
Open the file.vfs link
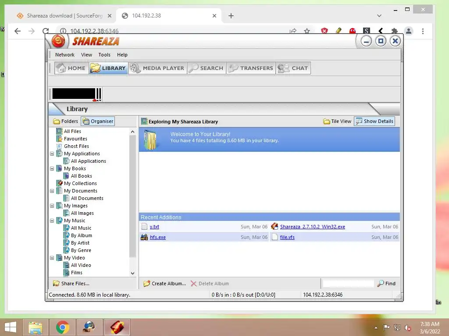287,237
